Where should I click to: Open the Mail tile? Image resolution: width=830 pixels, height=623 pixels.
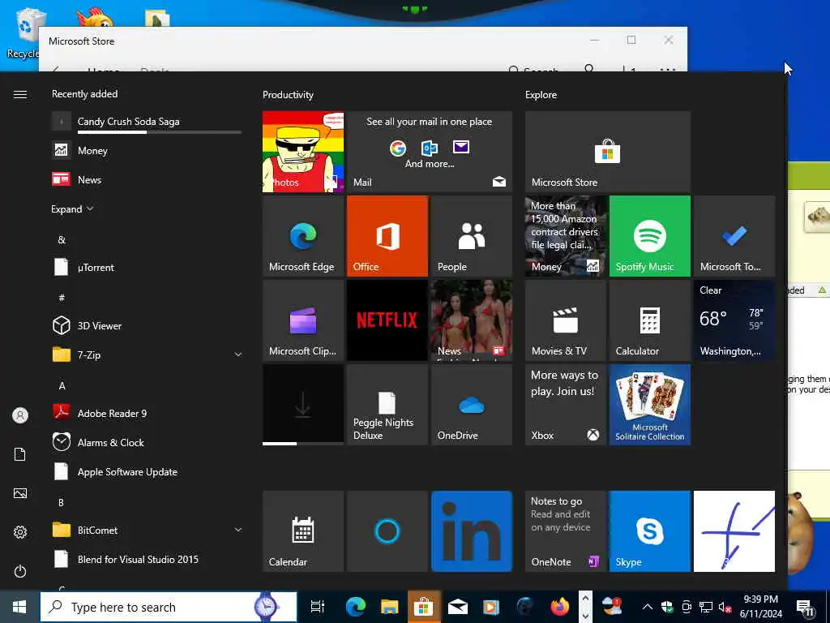click(430, 152)
